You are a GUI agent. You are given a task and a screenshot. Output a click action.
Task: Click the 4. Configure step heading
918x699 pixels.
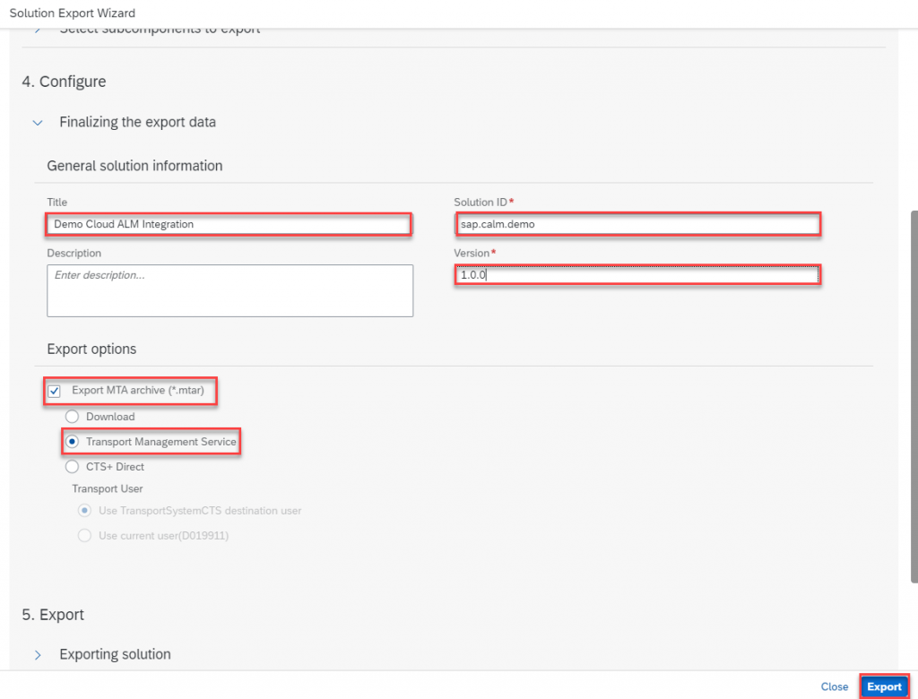coord(64,82)
